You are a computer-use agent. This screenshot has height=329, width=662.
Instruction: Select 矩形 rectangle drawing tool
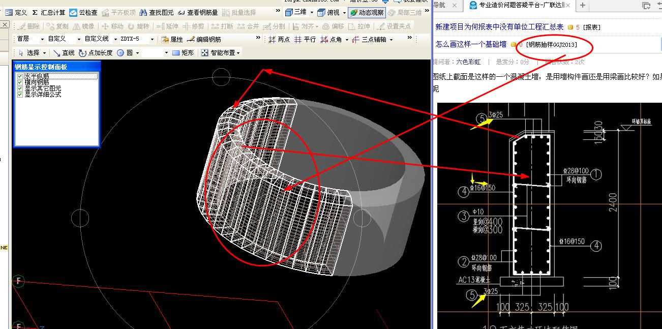(183, 52)
